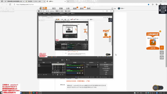167x94 pixels.
Task: Add a new source with the plus icon
Action: [53, 75]
